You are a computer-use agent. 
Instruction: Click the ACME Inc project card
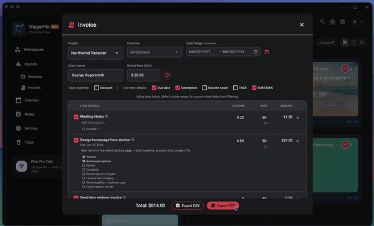(x=140, y=220)
